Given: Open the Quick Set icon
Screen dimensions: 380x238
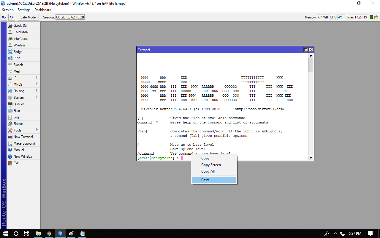Looking at the screenshot, I should tap(10, 26).
